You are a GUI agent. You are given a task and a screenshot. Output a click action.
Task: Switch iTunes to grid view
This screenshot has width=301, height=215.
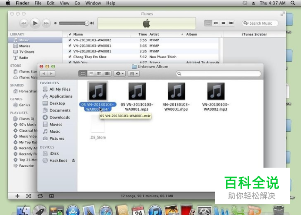(x=223, y=23)
